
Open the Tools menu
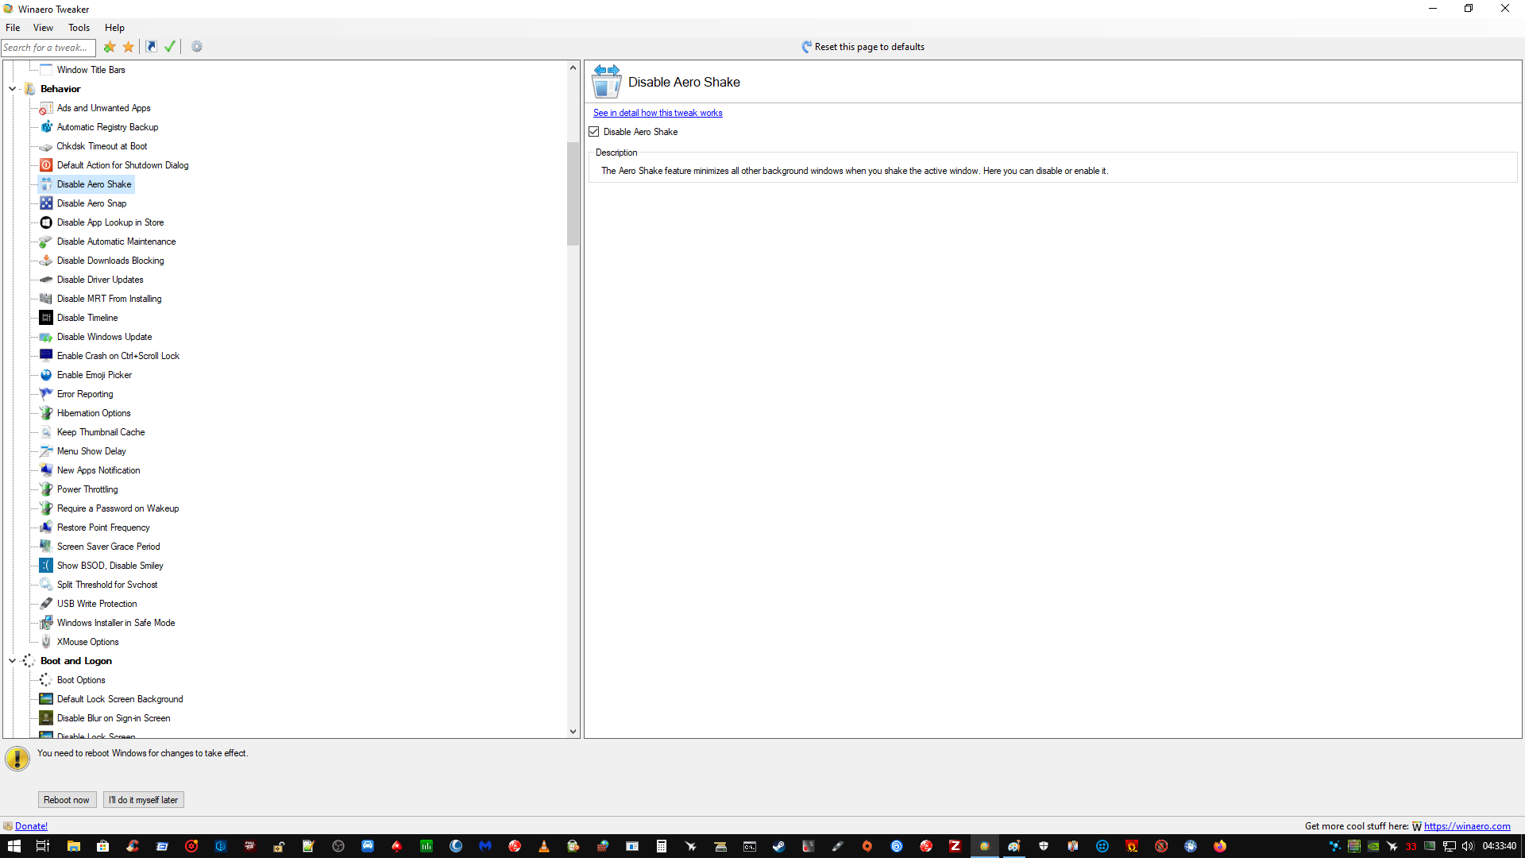(79, 28)
